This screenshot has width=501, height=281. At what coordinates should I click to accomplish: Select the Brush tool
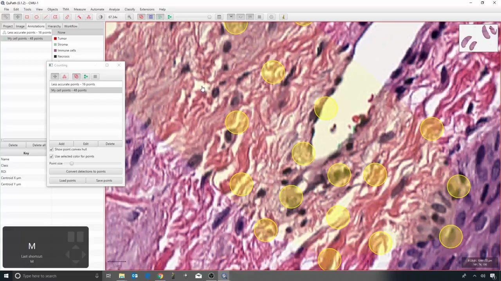[x=67, y=17]
